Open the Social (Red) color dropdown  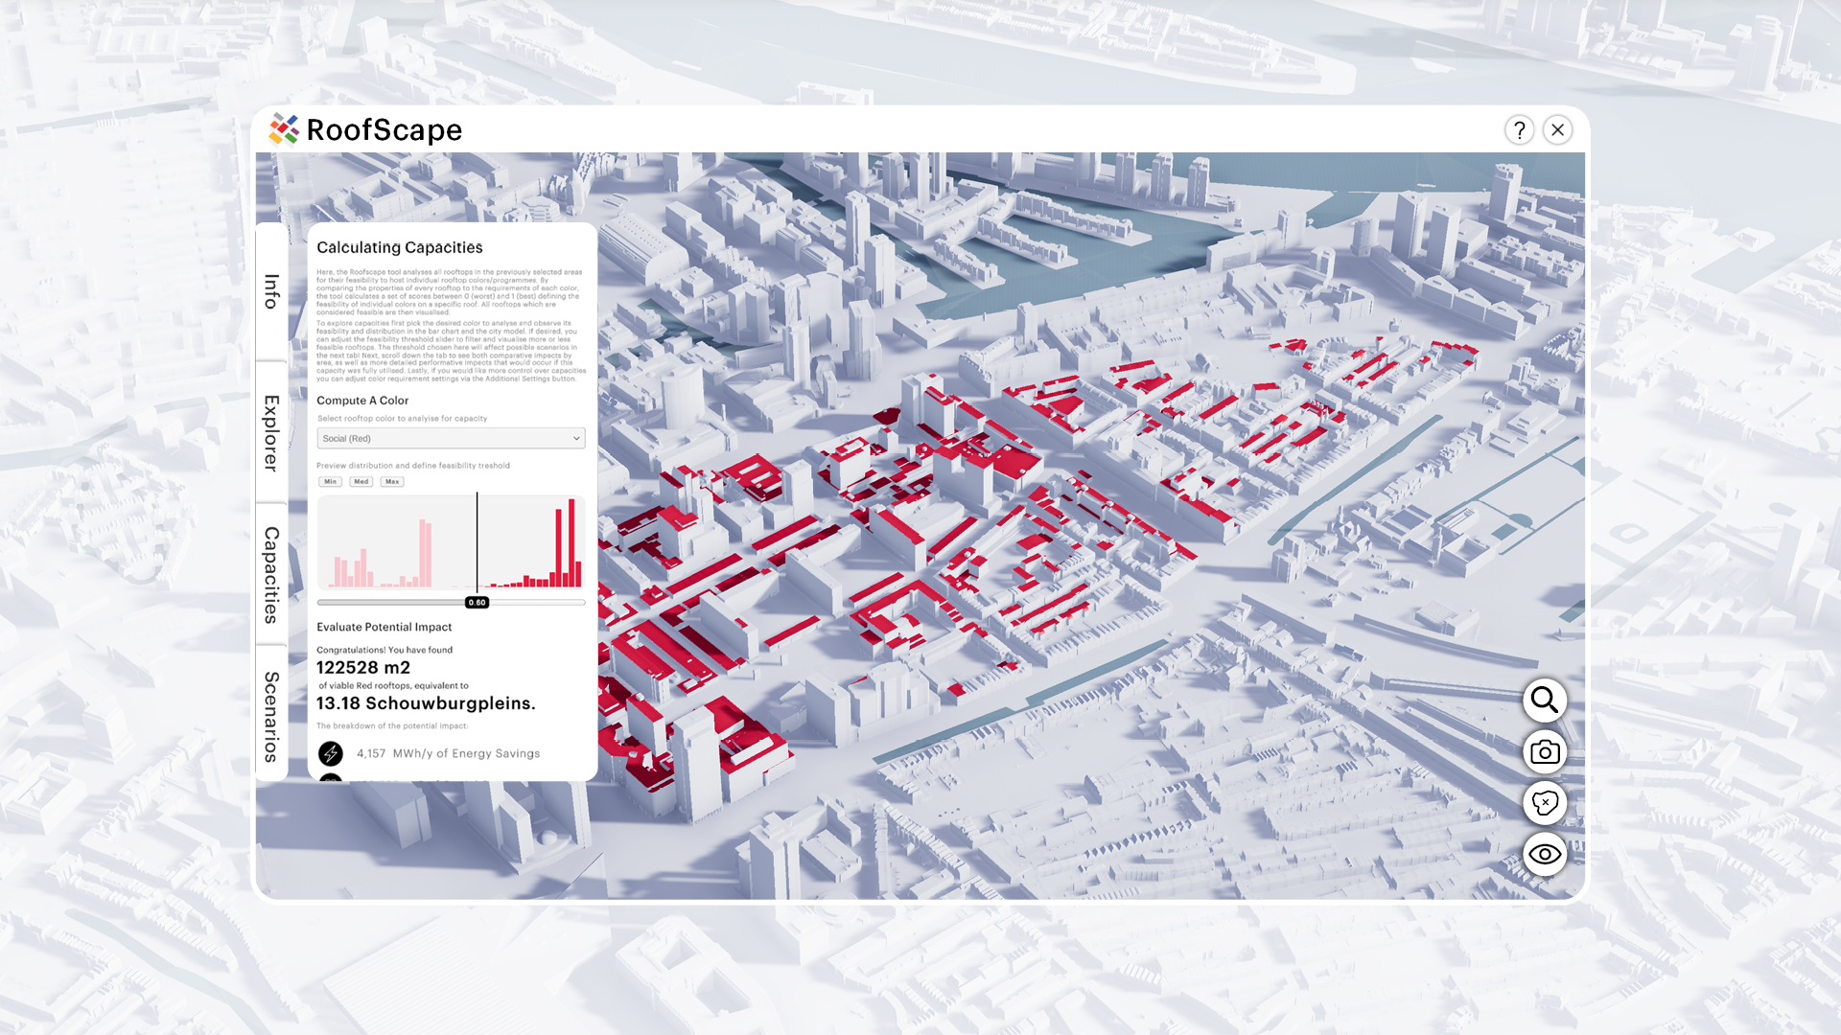click(x=450, y=438)
